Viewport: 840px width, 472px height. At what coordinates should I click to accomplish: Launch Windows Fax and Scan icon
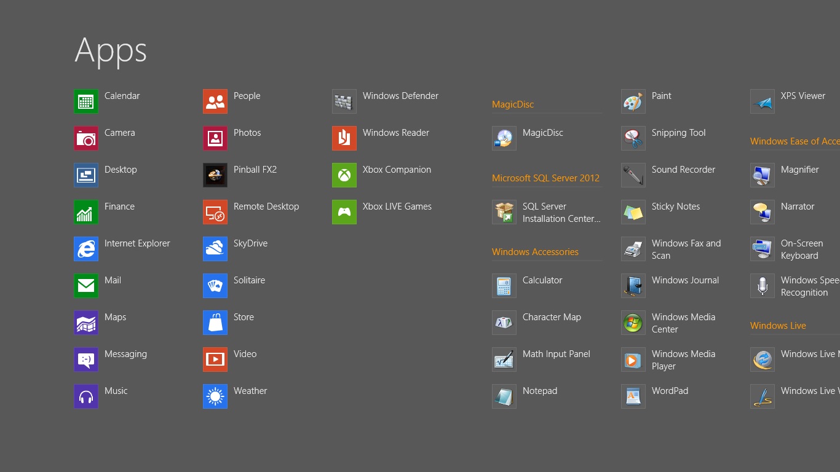click(633, 249)
